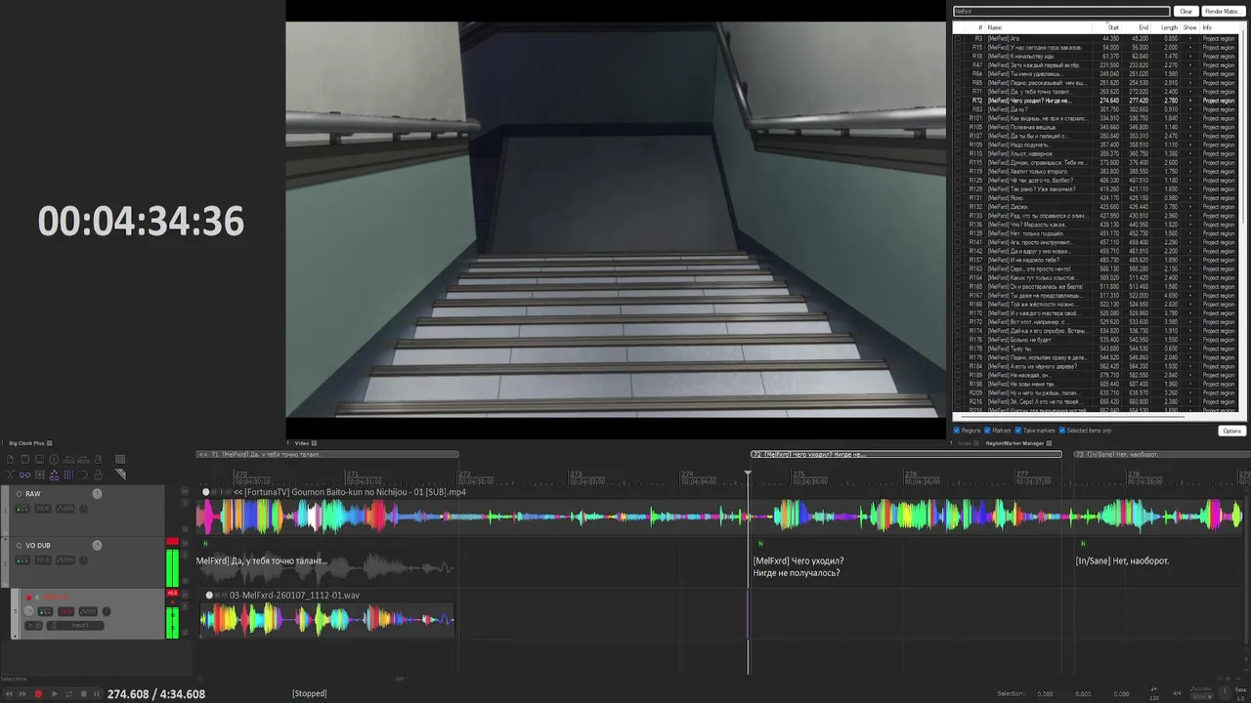The image size is (1251, 703).
Task: Switch to Region/Marker Manager tab
Action: click(x=1014, y=443)
